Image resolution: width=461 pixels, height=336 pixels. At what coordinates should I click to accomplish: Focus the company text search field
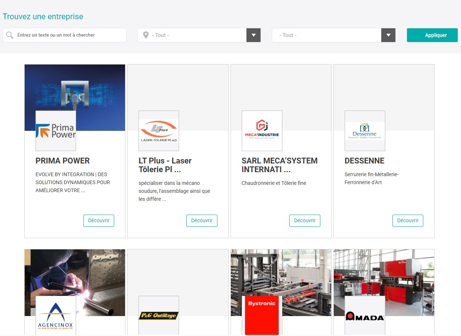point(69,35)
